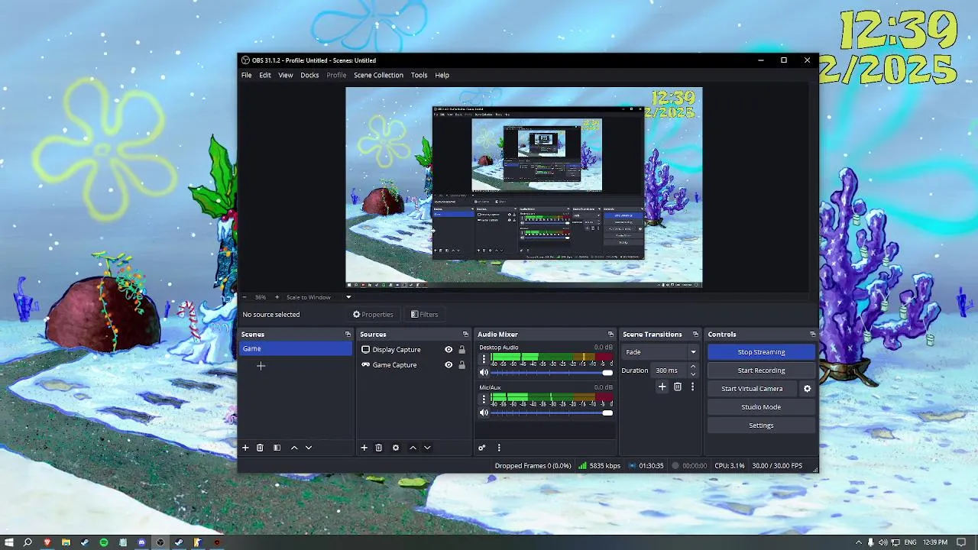Open the Scene Collection menu
Viewport: 978px width, 550px height.
click(378, 75)
